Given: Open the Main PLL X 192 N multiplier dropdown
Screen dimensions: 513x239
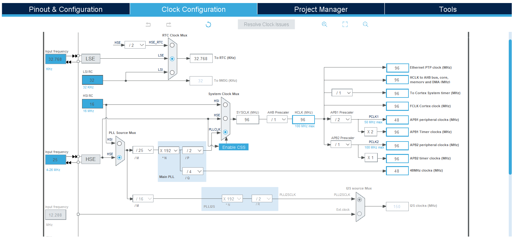Looking at the screenshot, I should (169, 150).
